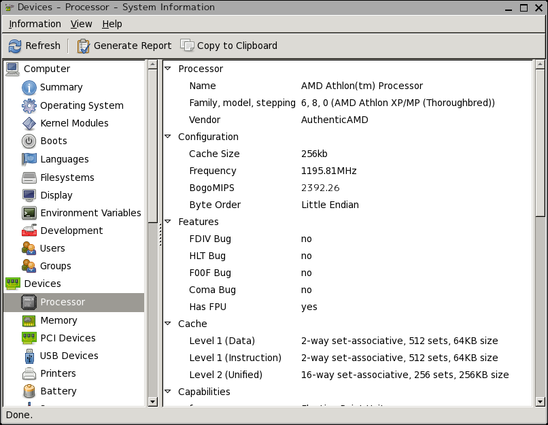Viewport: 548px width, 425px height.
Task: Click the Kernel Modules diamond icon
Action: coord(29,123)
